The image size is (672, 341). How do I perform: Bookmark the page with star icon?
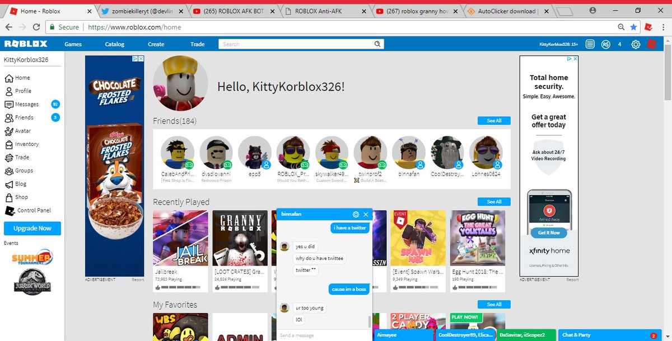pos(633,27)
